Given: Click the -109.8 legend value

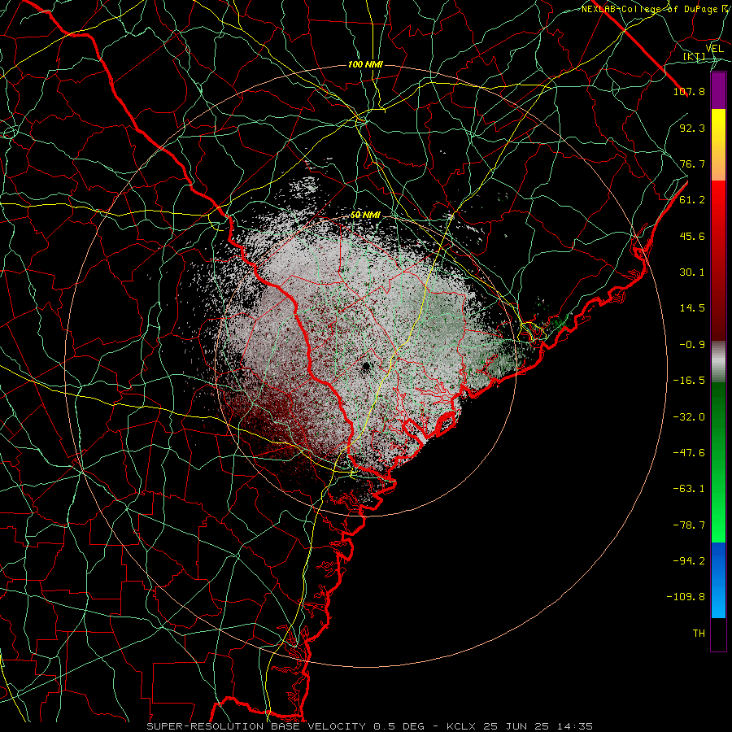Looking at the screenshot, I should pyautogui.click(x=686, y=597).
